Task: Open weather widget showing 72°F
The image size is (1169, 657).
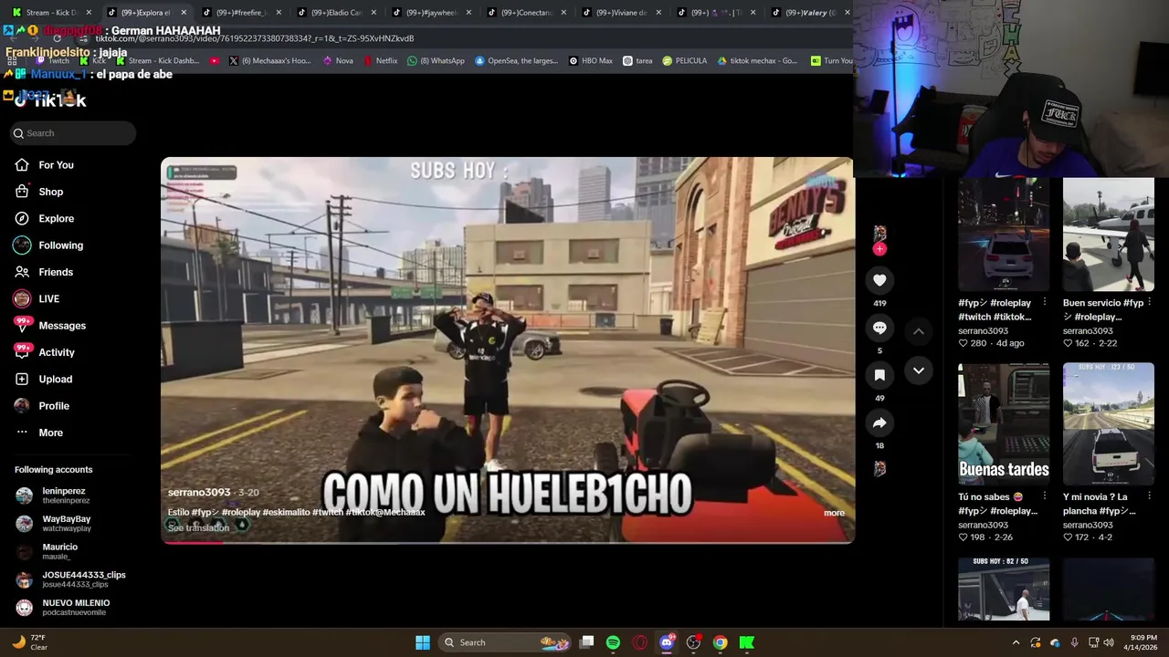Action: point(30,642)
